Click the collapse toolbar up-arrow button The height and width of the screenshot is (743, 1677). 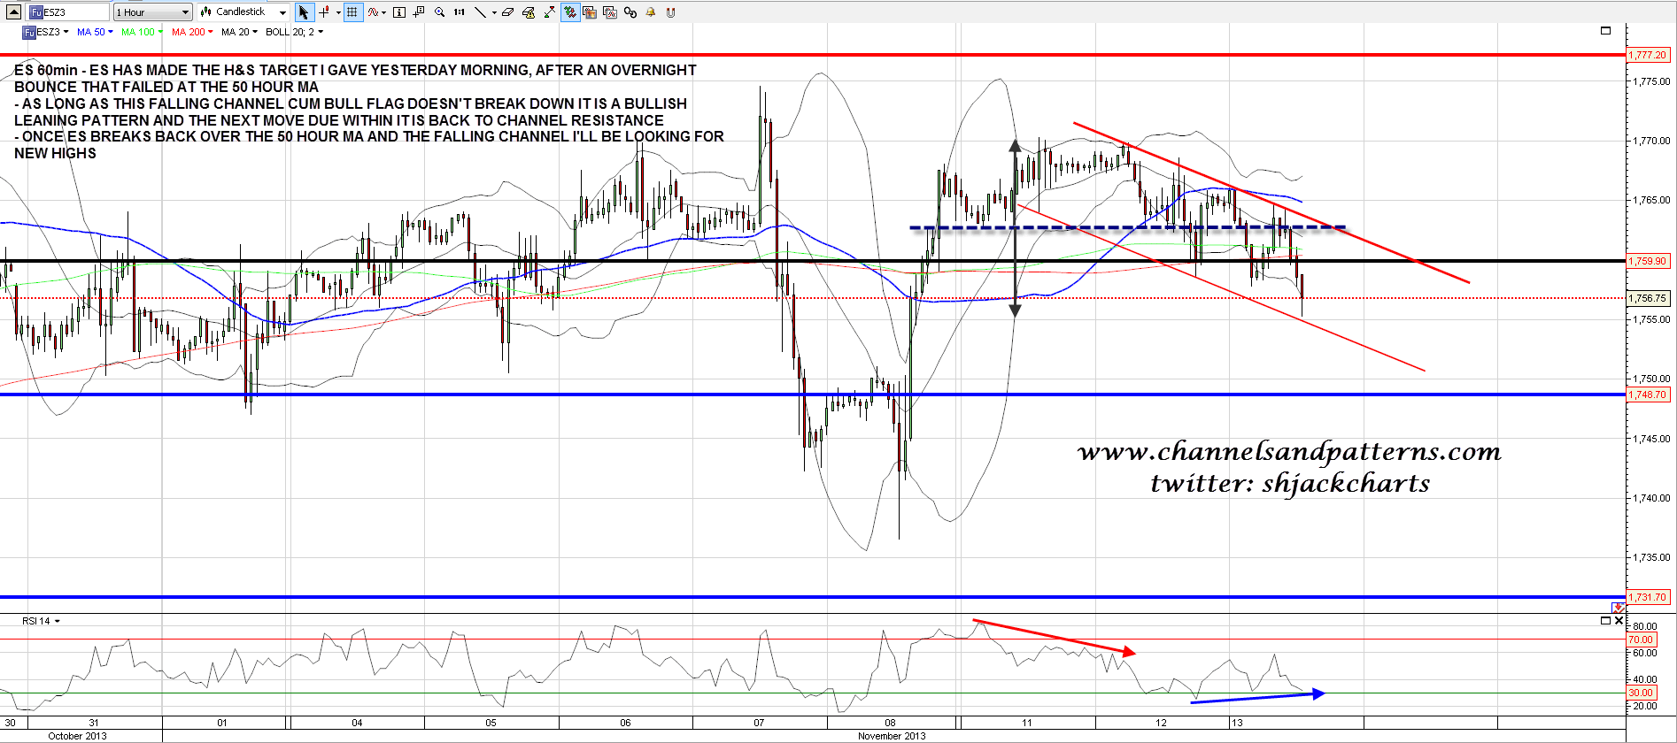point(12,11)
